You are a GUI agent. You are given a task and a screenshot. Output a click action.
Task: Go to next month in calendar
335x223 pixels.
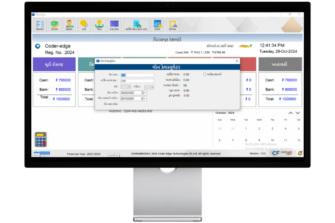pos(298,113)
